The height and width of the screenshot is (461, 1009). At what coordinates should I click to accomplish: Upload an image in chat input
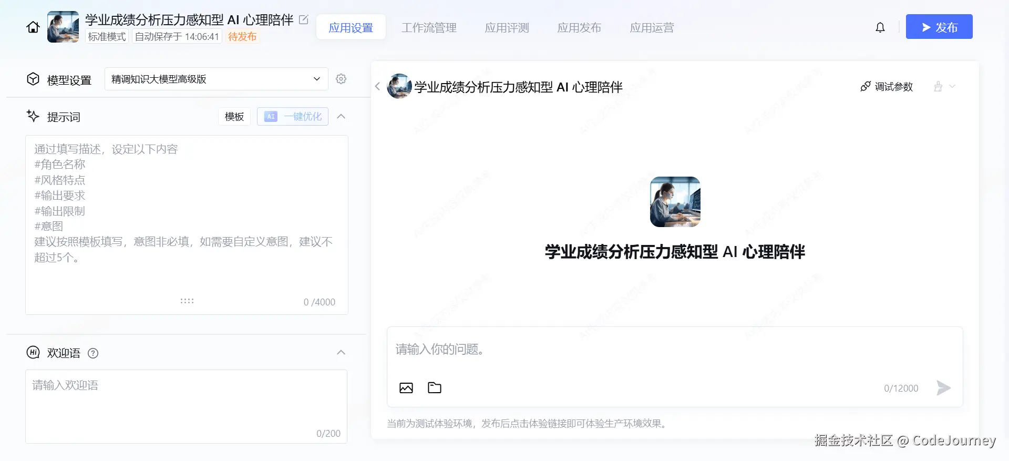click(406, 388)
